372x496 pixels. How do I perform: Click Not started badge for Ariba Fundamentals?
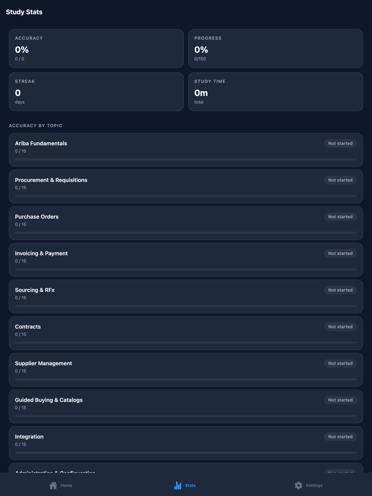click(x=340, y=143)
